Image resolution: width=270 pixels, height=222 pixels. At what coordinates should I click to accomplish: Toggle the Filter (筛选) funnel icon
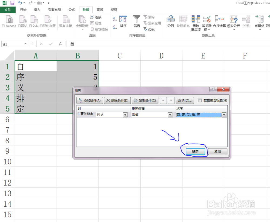[137, 22]
